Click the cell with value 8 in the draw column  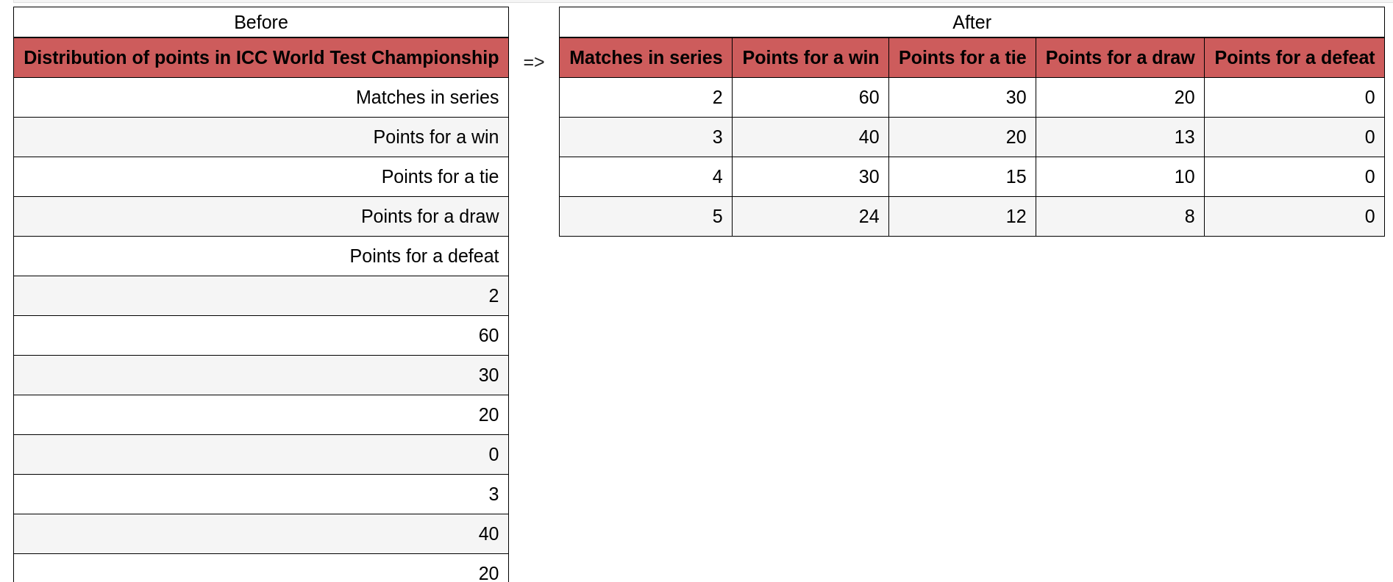[x=1120, y=216]
